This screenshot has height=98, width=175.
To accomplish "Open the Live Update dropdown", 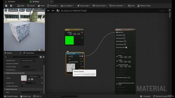I will 67,6.
